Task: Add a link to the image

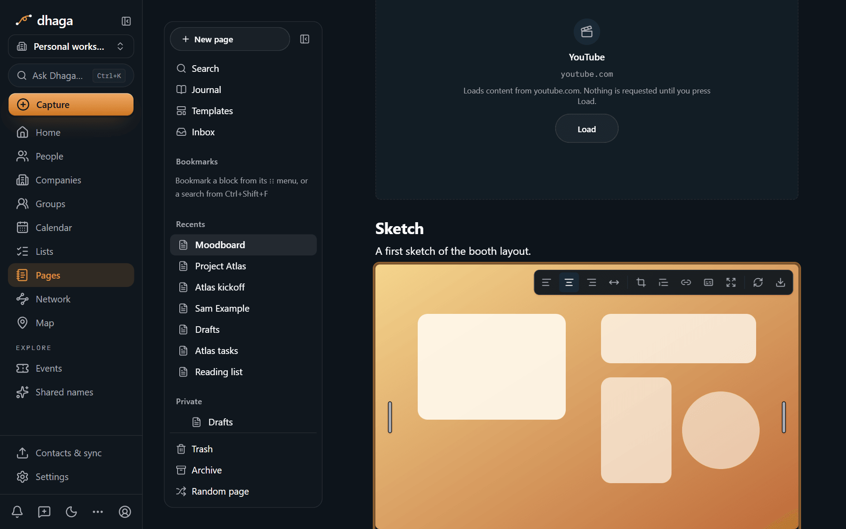Action: (x=686, y=283)
